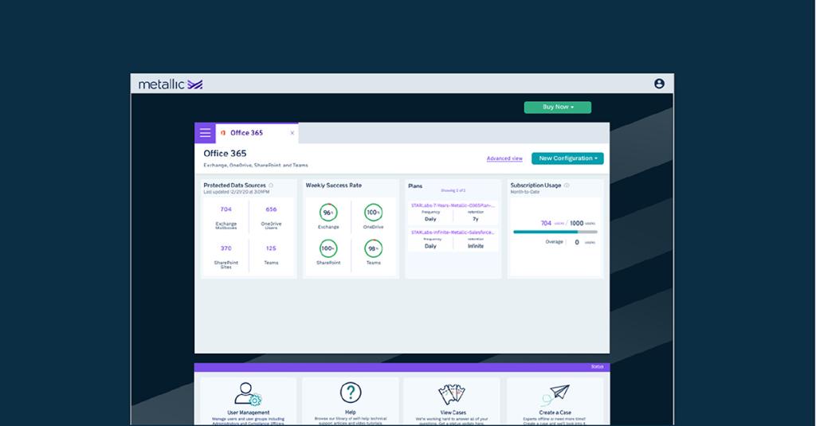This screenshot has width=816, height=426.
Task: Open the Status link
Action: (597, 367)
